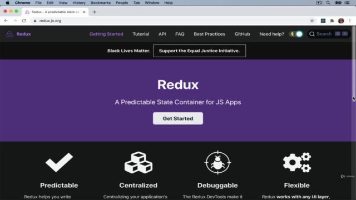Open the Apple menu
356x200 pixels.
(x=7, y=3)
